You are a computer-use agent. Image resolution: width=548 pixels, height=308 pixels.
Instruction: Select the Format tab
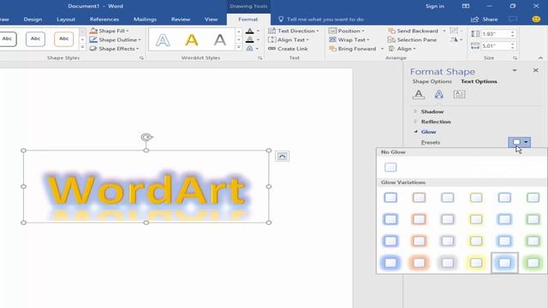248,19
